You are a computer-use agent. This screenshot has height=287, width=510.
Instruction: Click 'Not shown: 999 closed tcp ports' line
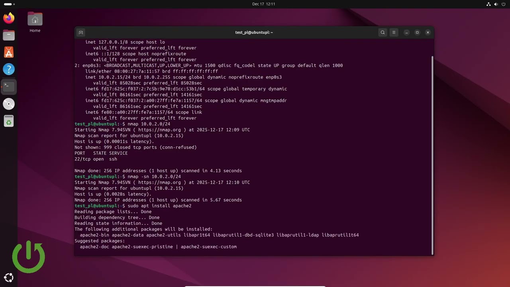click(x=135, y=147)
